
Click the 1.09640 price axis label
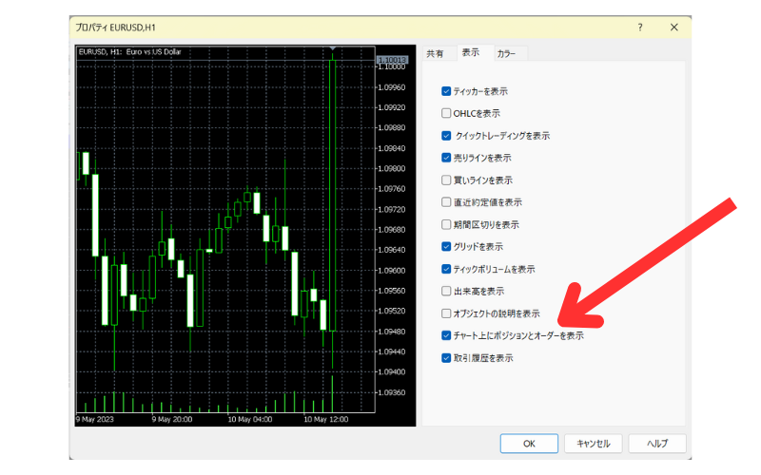(x=391, y=250)
